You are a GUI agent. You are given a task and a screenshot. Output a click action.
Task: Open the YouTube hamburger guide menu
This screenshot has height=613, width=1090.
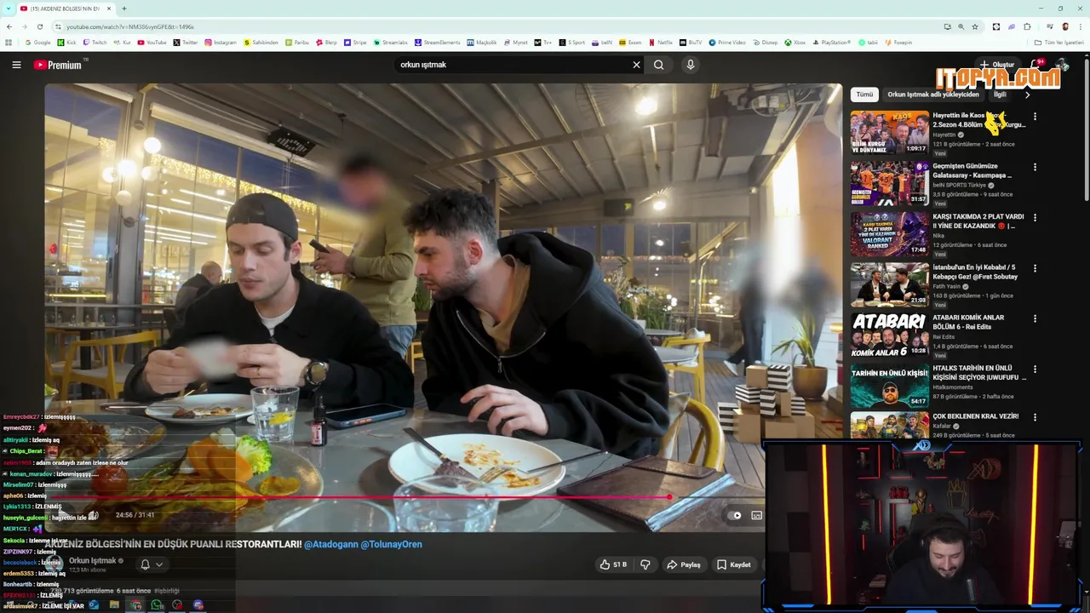[x=16, y=65]
